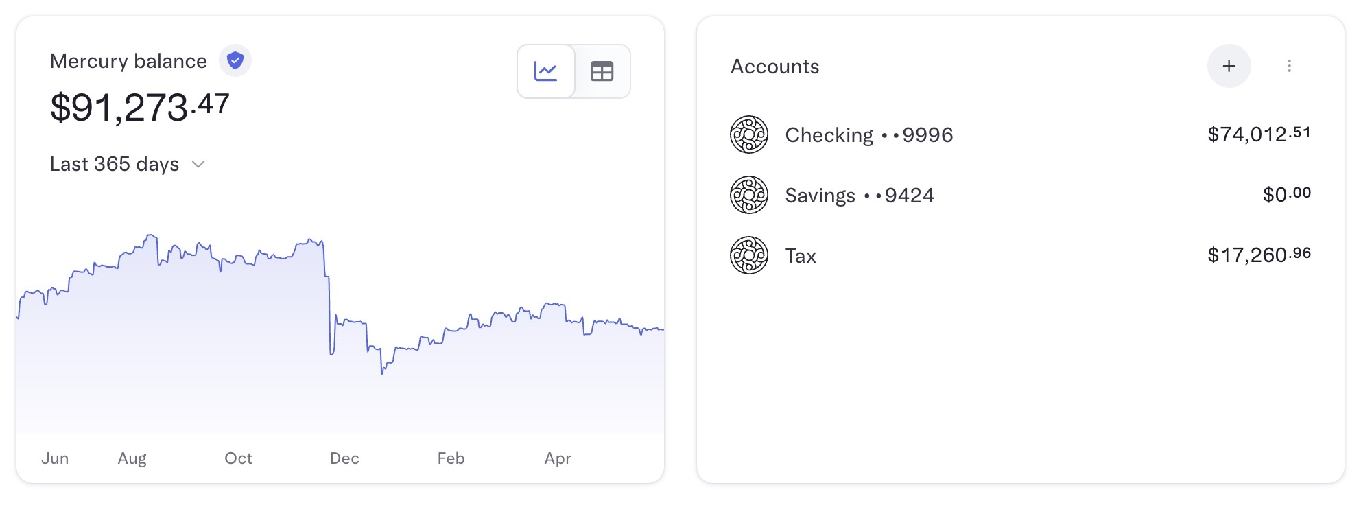Click the Tax account emblem icon
Screen dimensions: 1361x505
tap(749, 255)
